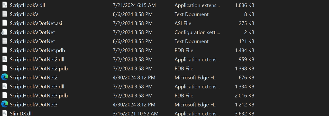Click the ScriptHookVDotNet.asi file icon
This screenshot has height=116, width=329.
click(4, 23)
